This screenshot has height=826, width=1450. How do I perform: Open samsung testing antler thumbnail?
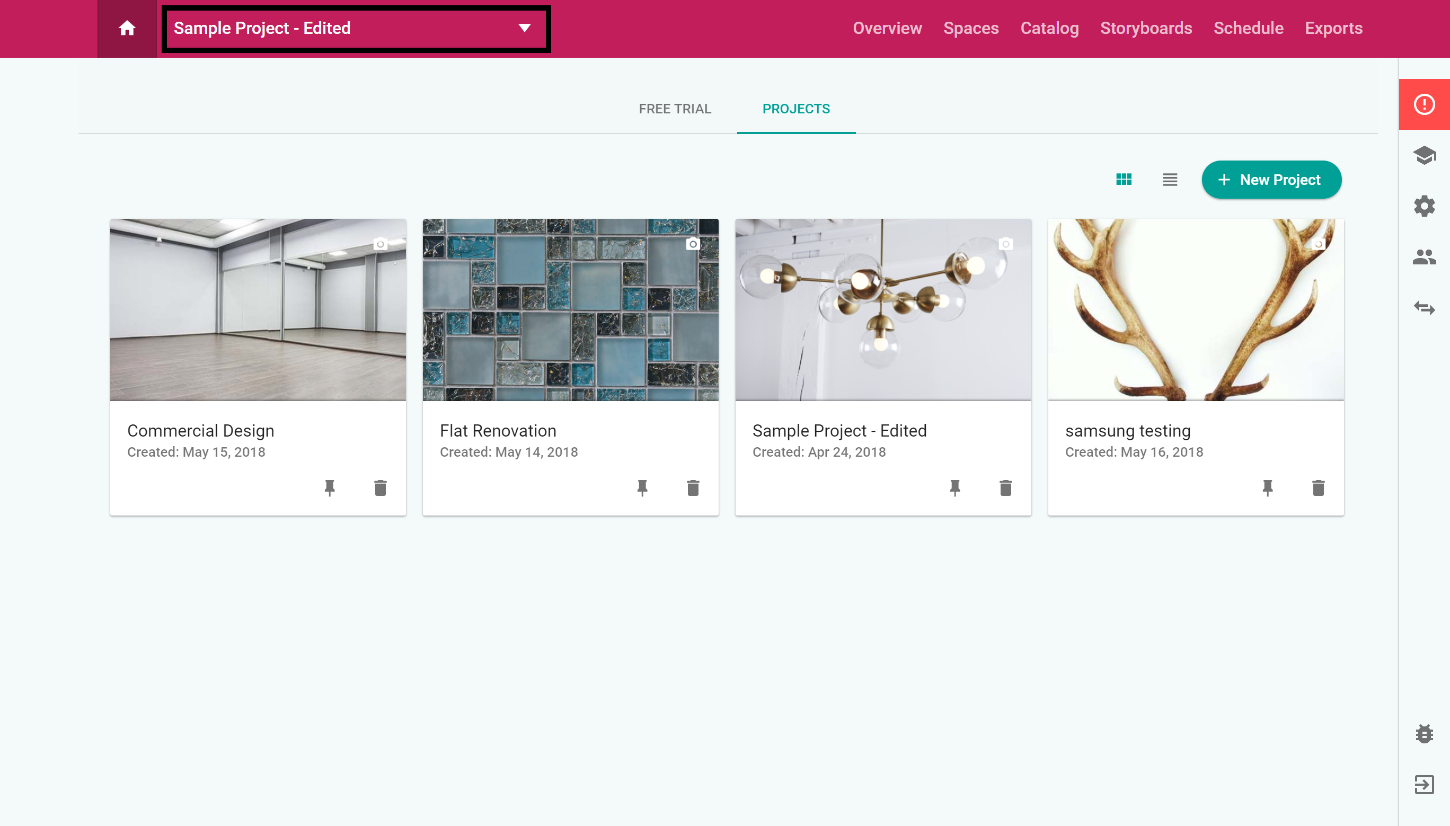(x=1196, y=310)
